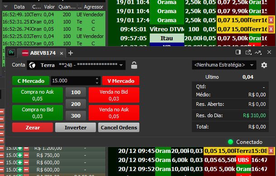Open the Conta Terra account dropdown
Screen dimensions: 276x176
point(76,65)
